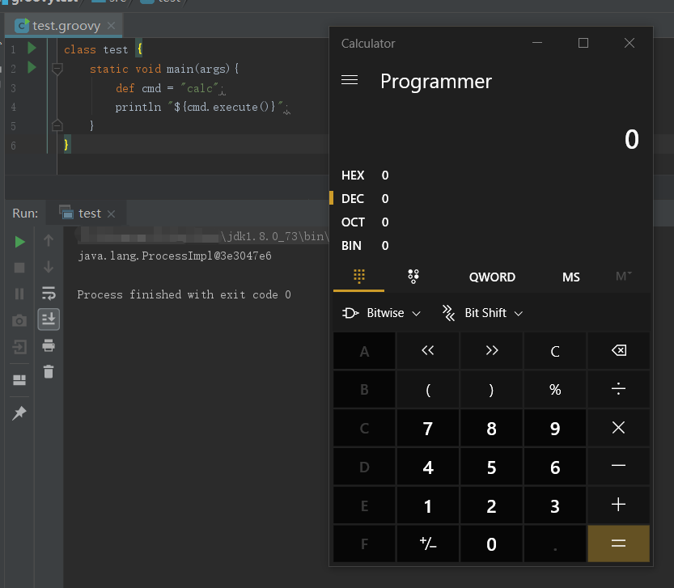Select the HEX number base
This screenshot has height=588, width=674.
354,176
